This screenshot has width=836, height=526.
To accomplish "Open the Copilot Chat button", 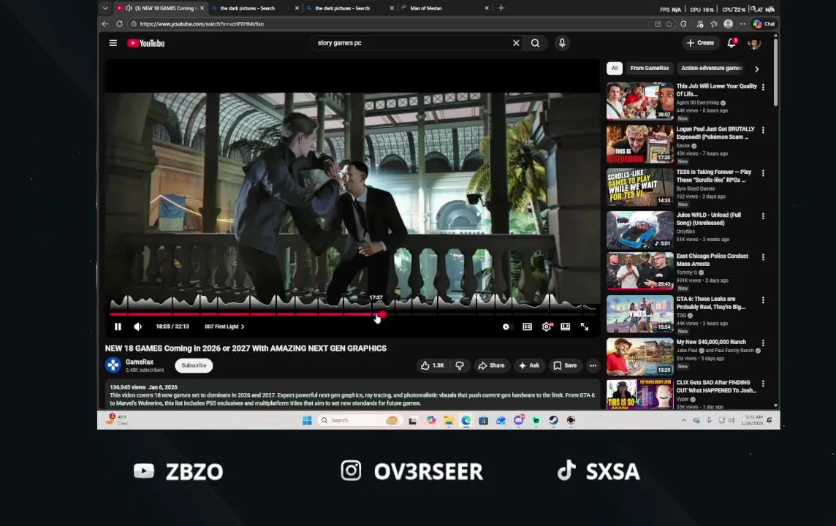I will click(764, 24).
